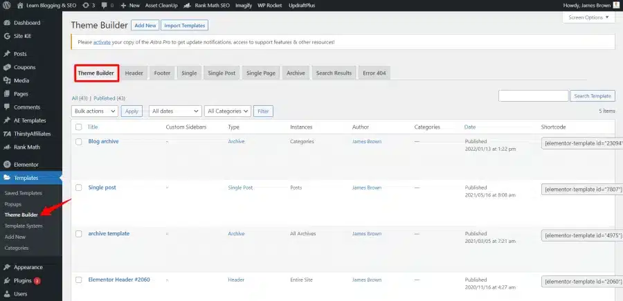
Task: Click the ThirstyAffiliates TA icon
Action: pos(7,134)
